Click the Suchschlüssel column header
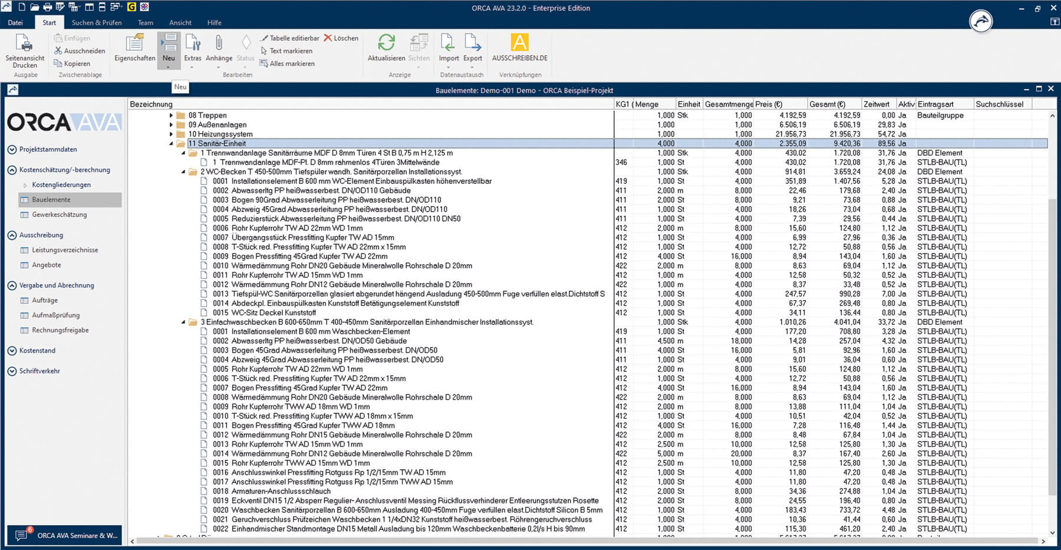The height and width of the screenshot is (550, 1061). click(1003, 104)
